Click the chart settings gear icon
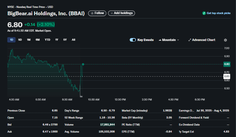Viewport: 236px width, 137px height. pyautogui.click(x=225, y=40)
